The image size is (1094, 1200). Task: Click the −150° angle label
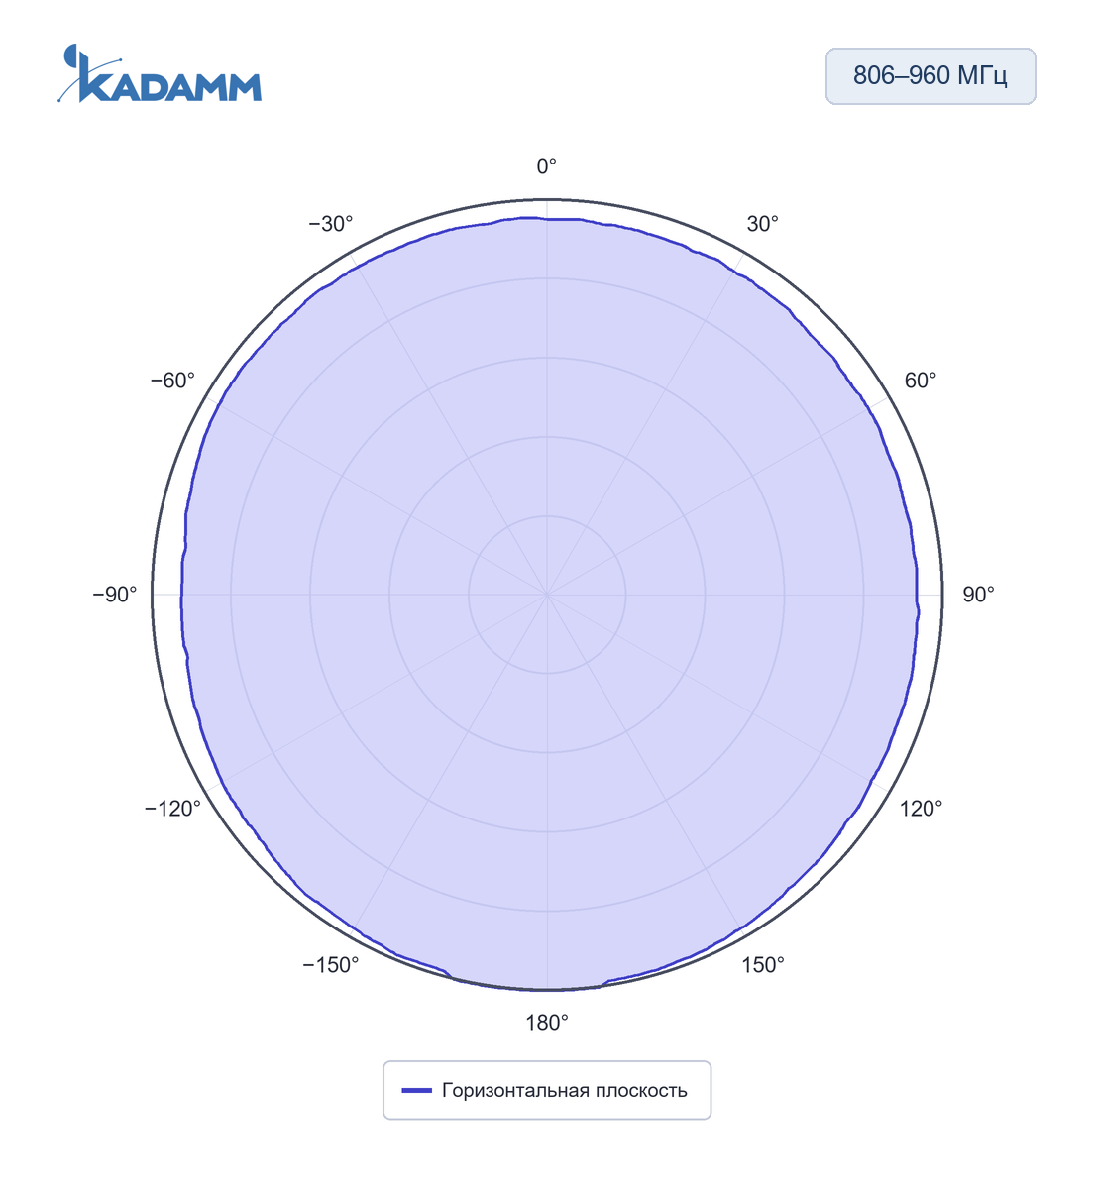(x=331, y=965)
